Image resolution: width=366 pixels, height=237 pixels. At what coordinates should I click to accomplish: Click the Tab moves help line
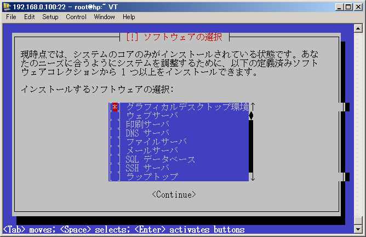click(124, 230)
